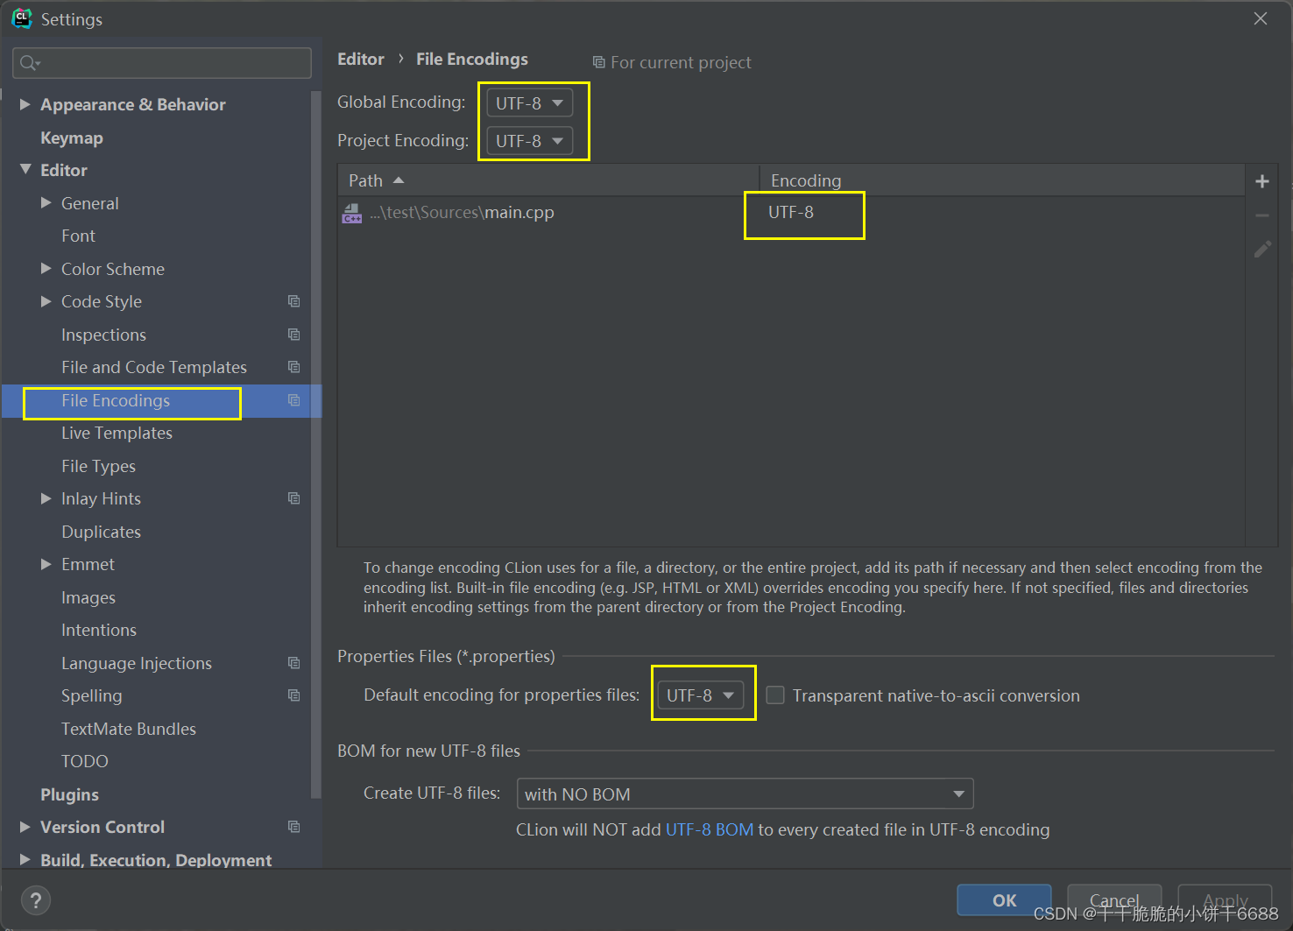1293x931 pixels.
Task: Open the Create UTF-8 files dropdown
Action: [745, 794]
